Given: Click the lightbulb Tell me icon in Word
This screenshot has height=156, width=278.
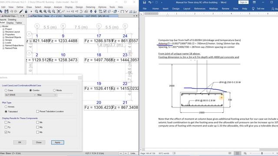Looking at the screenshot, I should pos(253,9).
